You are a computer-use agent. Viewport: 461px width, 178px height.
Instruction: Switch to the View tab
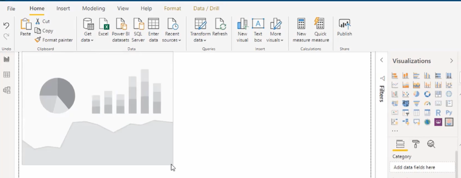(x=123, y=8)
